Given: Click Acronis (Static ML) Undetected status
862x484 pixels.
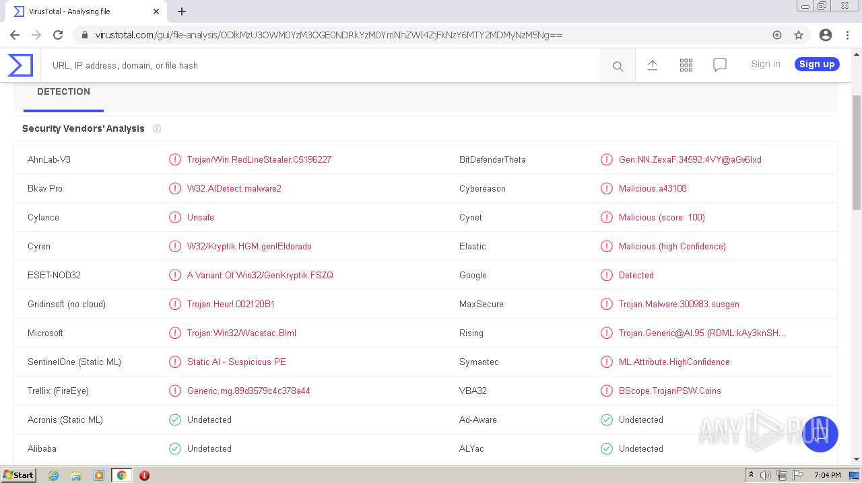Looking at the screenshot, I should pyautogui.click(x=209, y=419).
